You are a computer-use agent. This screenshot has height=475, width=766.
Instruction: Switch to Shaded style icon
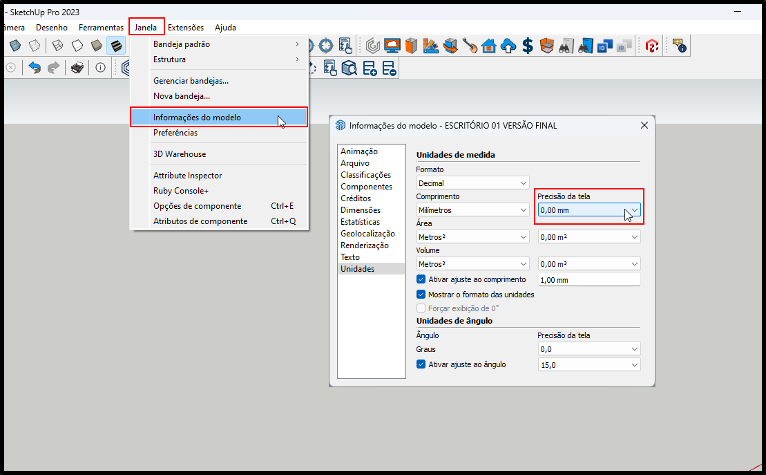[x=97, y=46]
